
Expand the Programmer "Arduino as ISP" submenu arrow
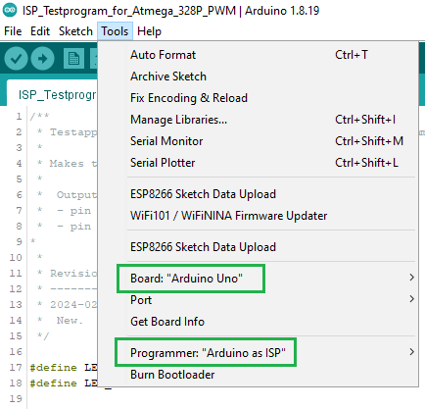tap(411, 352)
